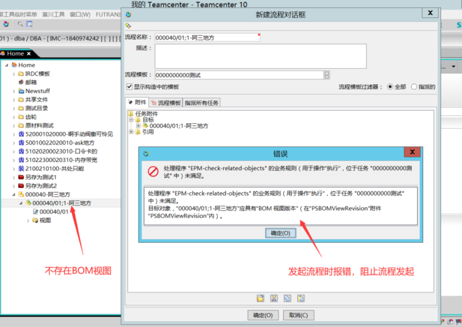The height and width of the screenshot is (327, 462).
Task: Click the form icon beside 000040/01
Action: click(x=35, y=211)
